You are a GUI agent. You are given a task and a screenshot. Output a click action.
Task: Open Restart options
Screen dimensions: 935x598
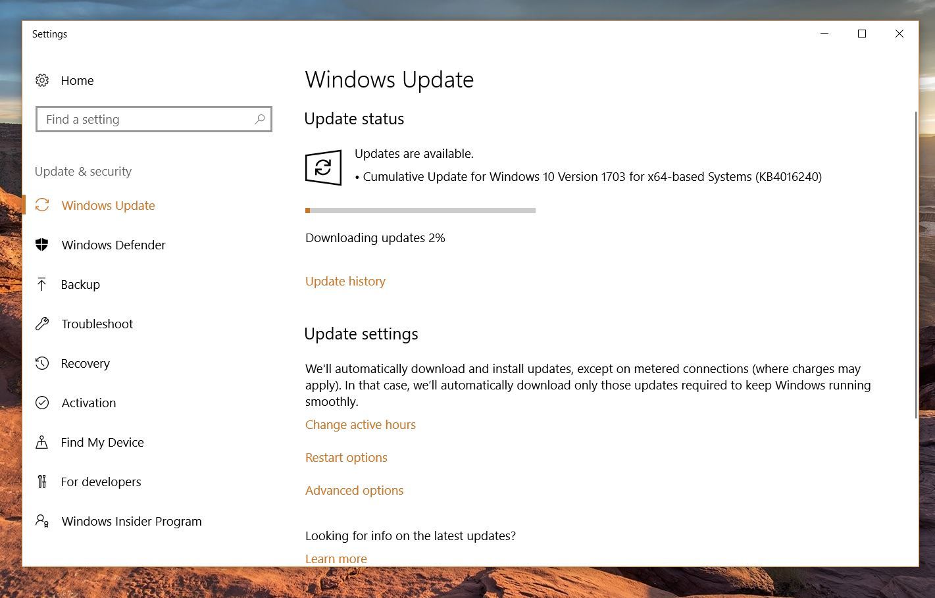346,457
